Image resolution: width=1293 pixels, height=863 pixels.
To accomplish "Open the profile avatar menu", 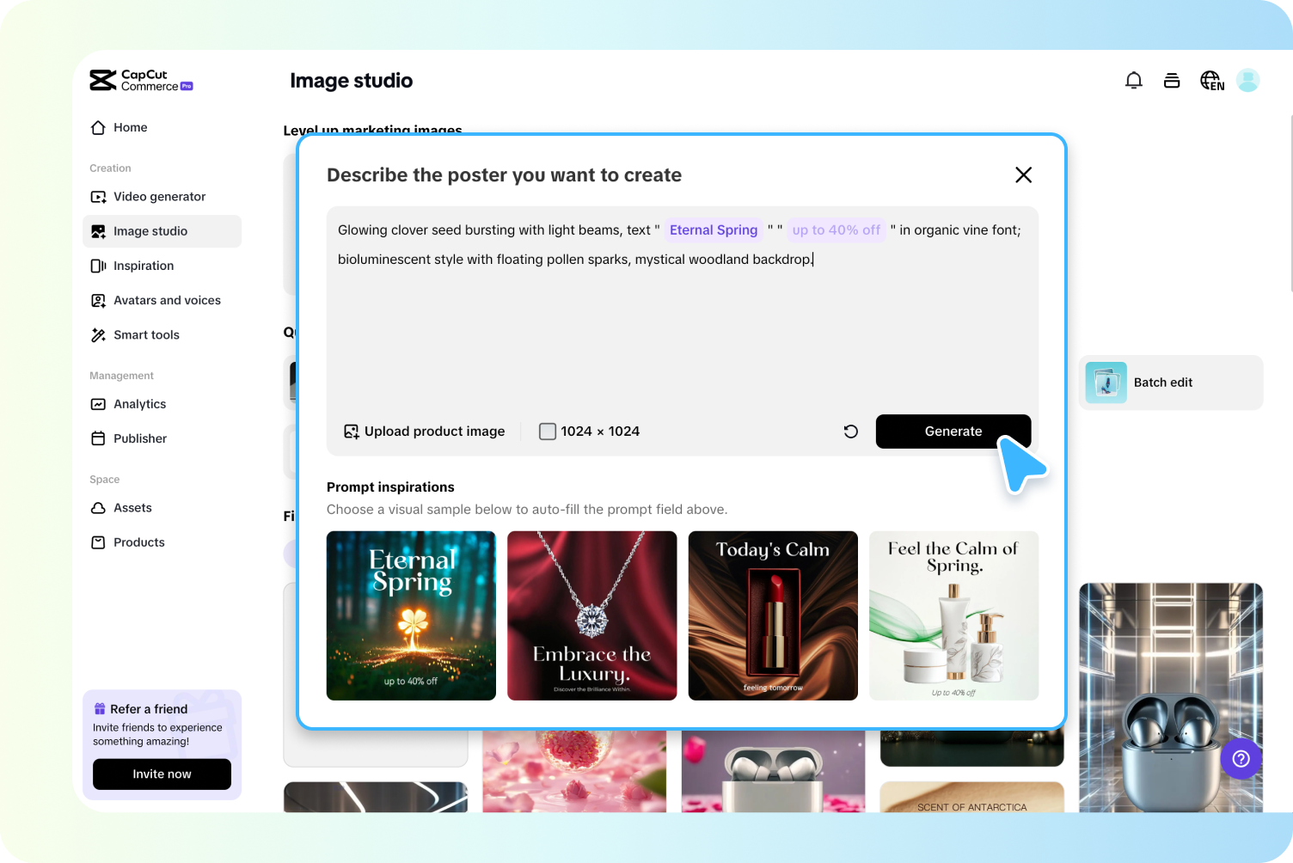I will (1247, 80).
